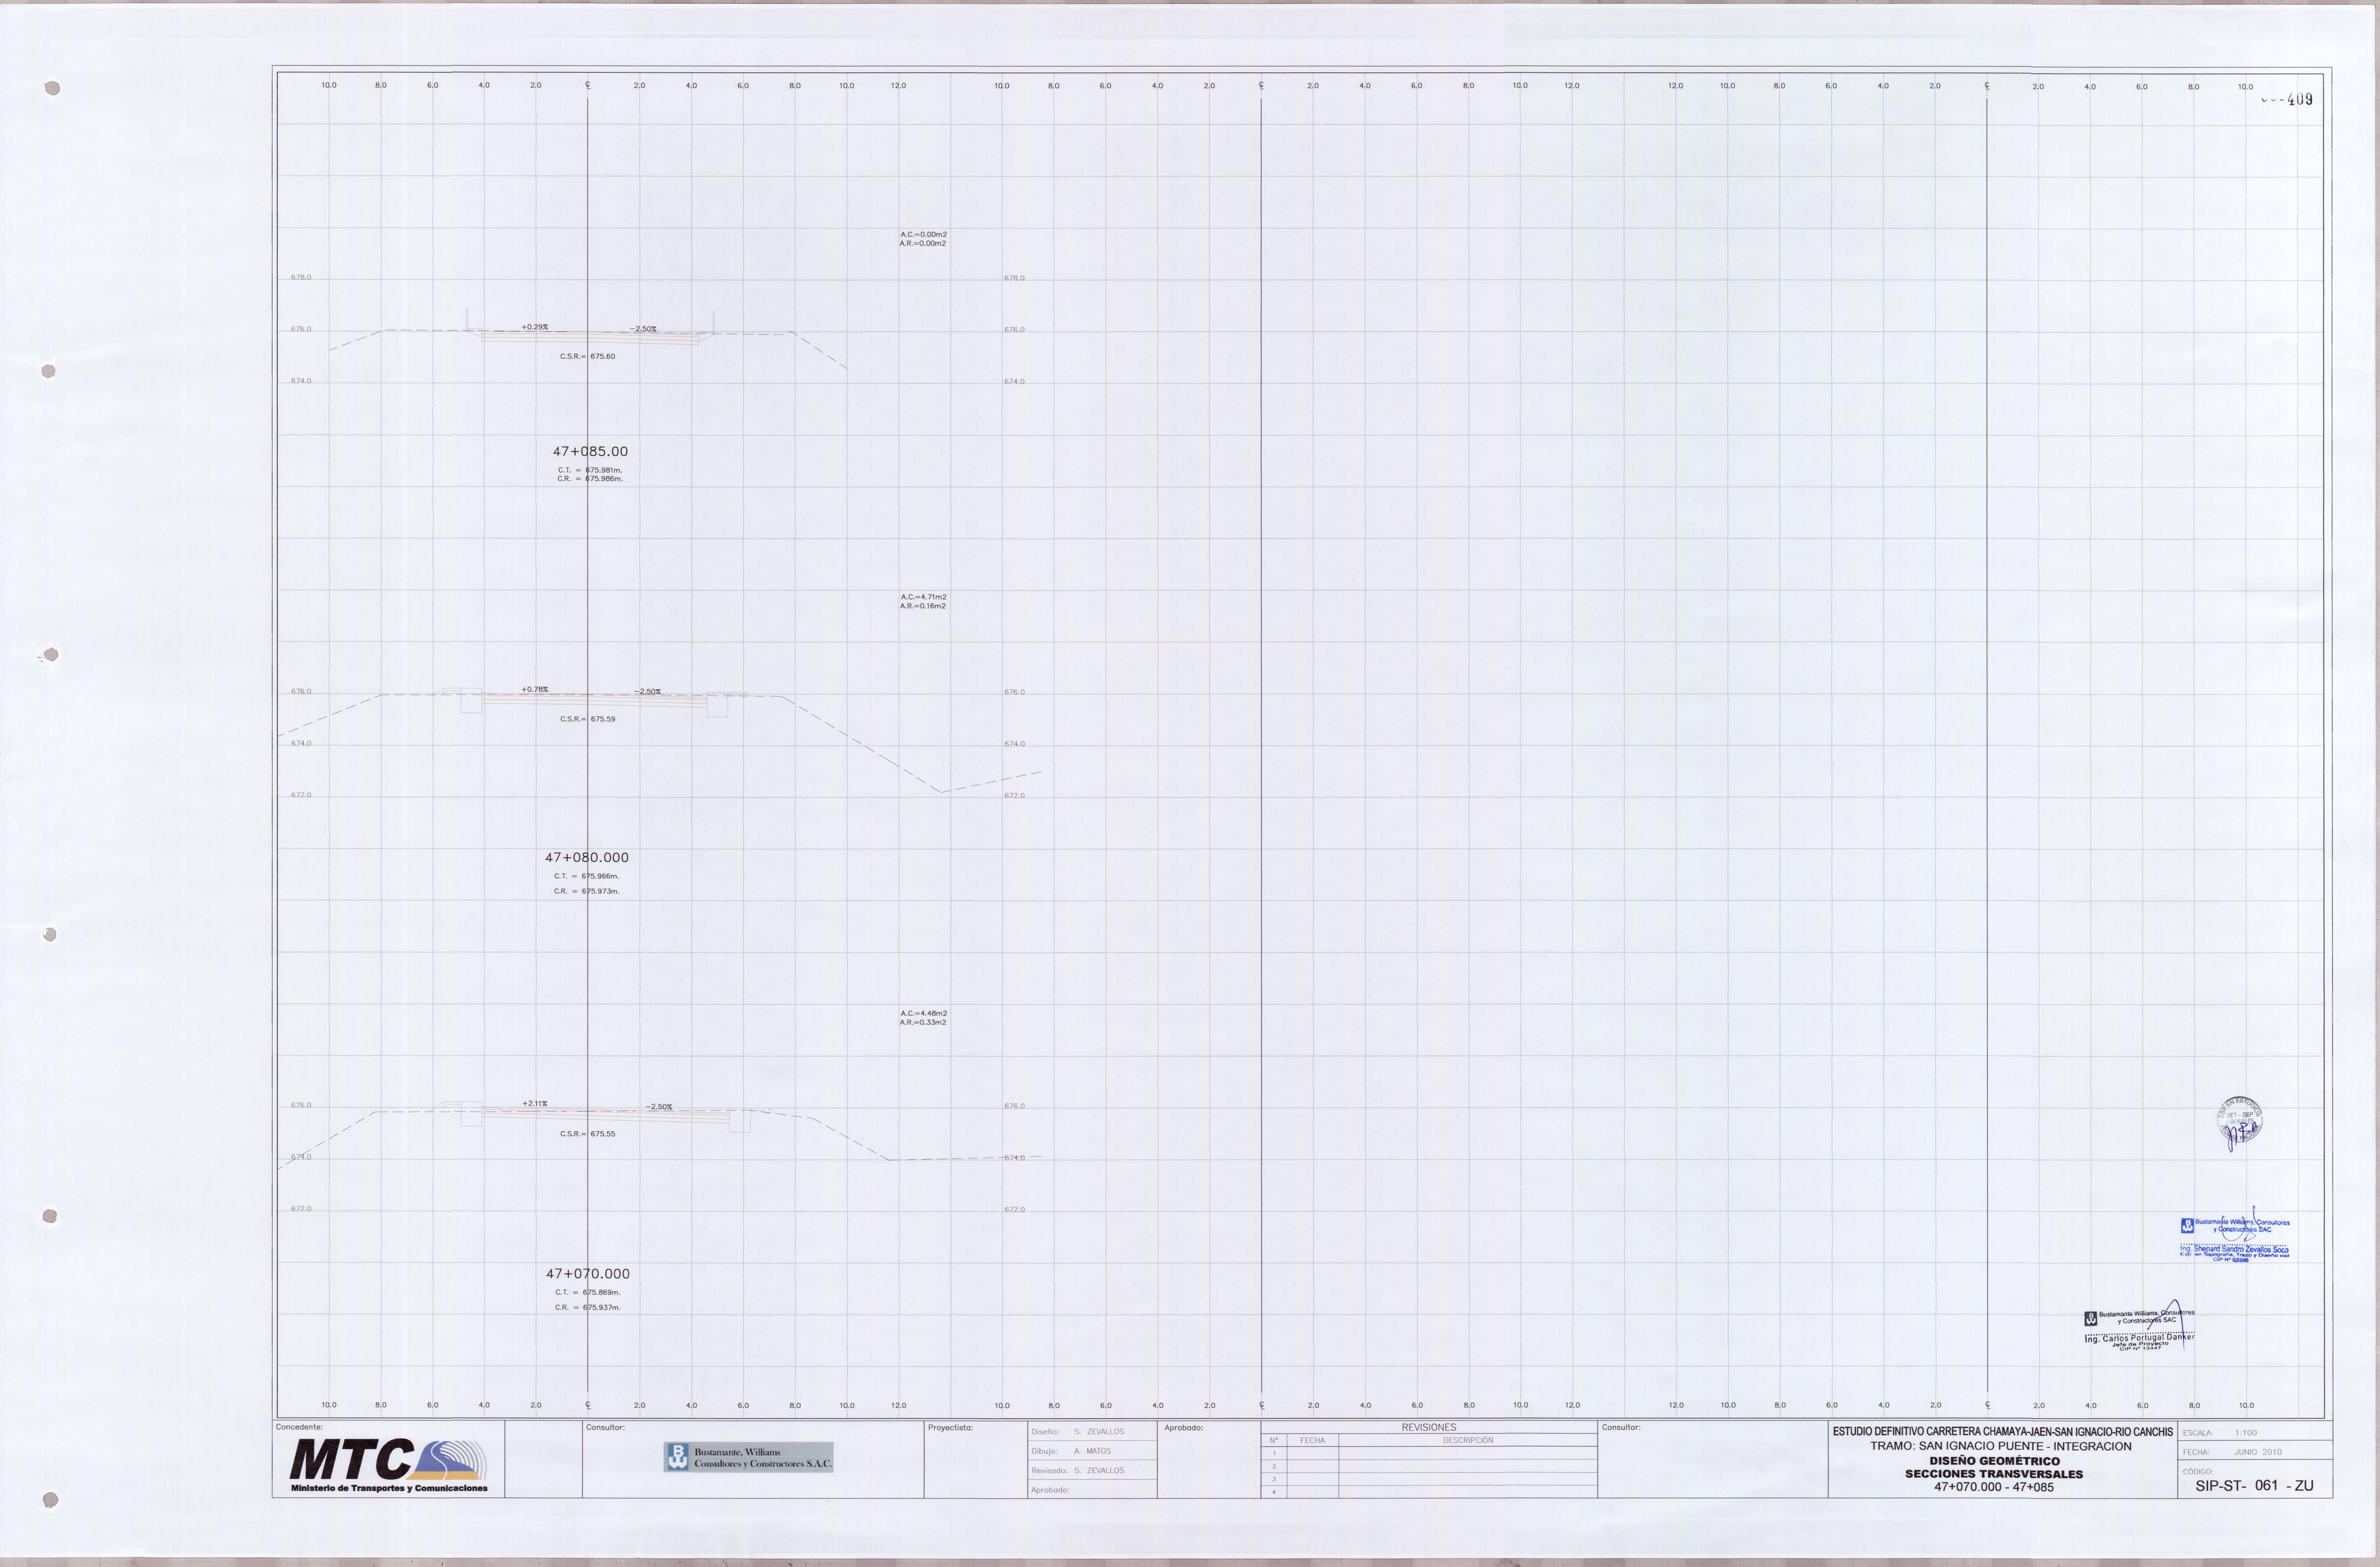Select station label 47+085.00

click(590, 452)
